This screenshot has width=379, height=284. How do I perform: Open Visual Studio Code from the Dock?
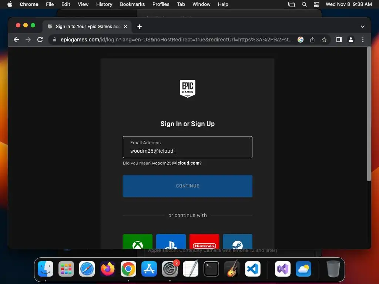coord(253,269)
